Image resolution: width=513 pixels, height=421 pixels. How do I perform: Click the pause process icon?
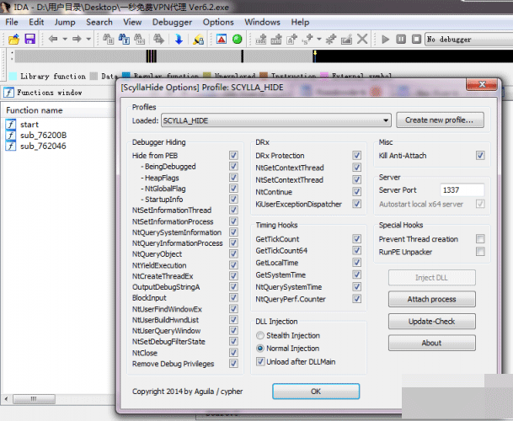[x=401, y=40]
